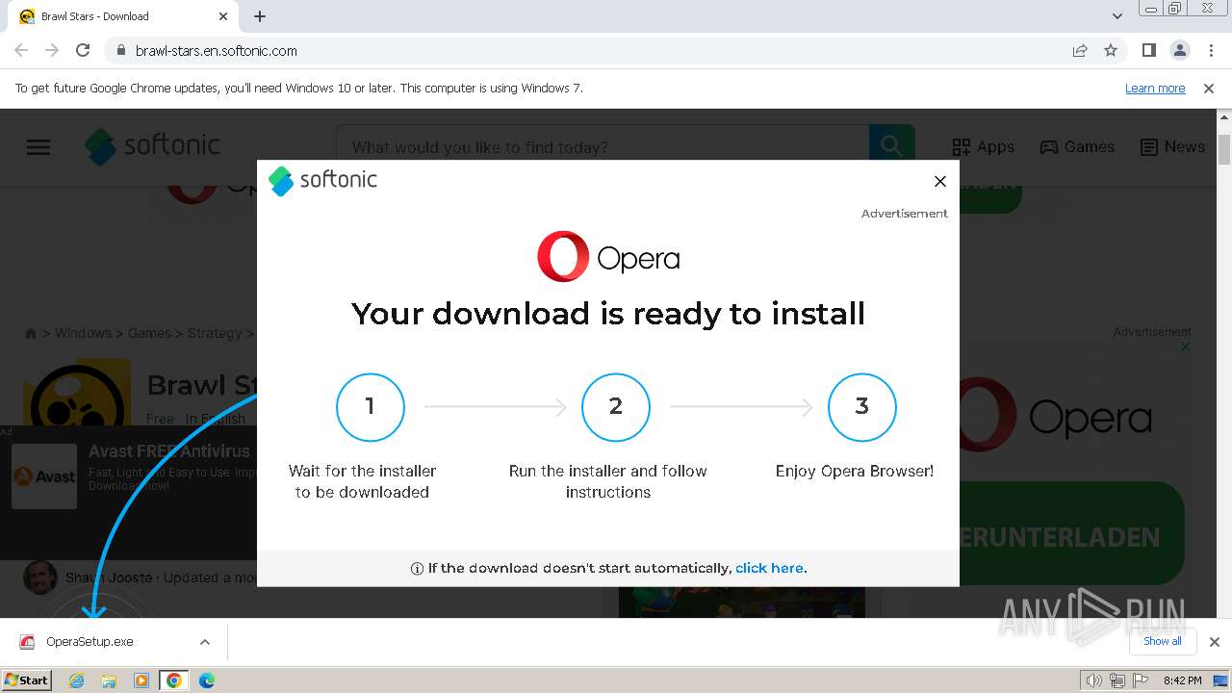Image resolution: width=1232 pixels, height=693 pixels.
Task: Open News menu in Softonic header
Action: click(x=1172, y=147)
